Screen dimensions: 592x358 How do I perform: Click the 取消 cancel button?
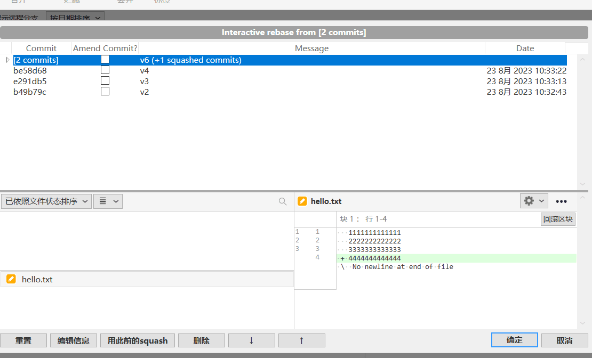(x=564, y=340)
